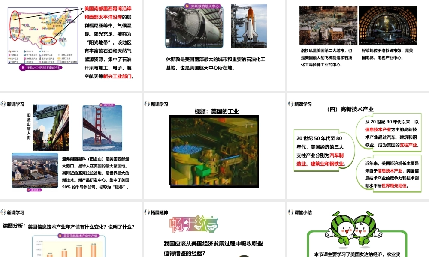Select the space shuttle launch photo

point(249,26)
